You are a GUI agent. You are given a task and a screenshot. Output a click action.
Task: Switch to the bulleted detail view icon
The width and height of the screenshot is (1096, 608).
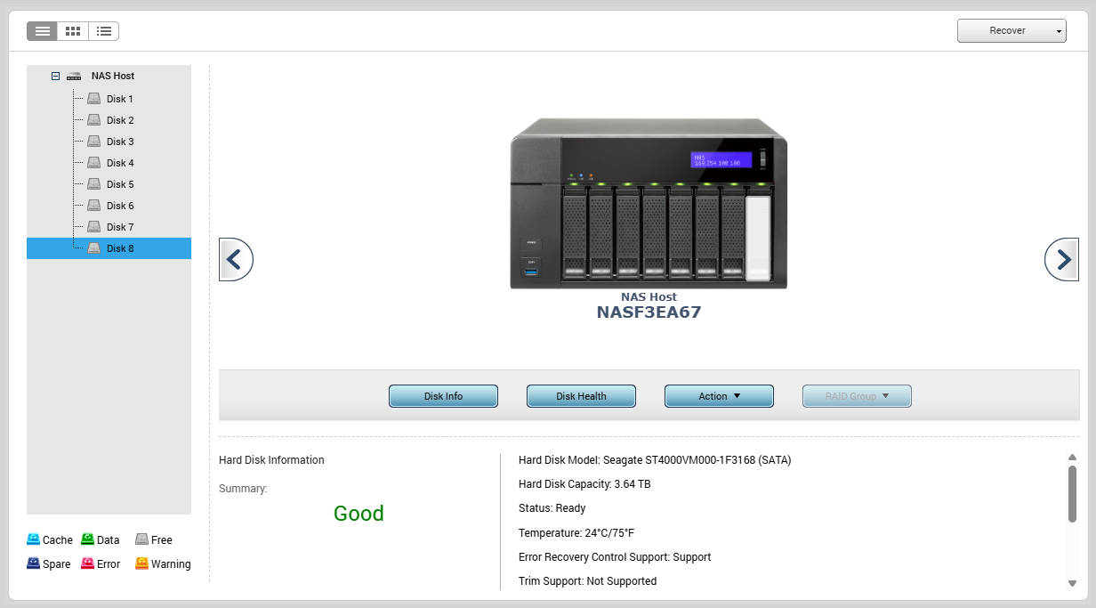(103, 31)
